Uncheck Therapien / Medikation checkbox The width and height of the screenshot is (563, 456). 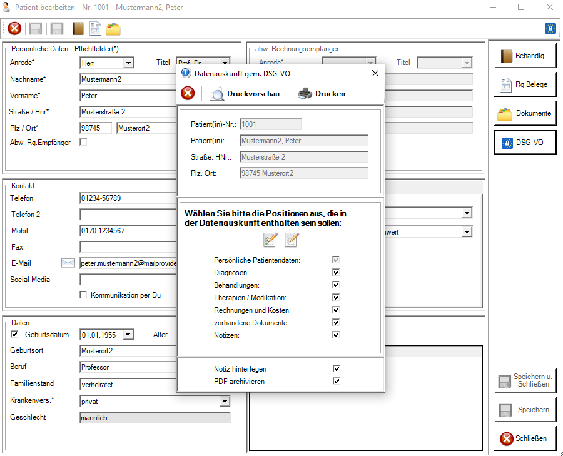tap(336, 297)
